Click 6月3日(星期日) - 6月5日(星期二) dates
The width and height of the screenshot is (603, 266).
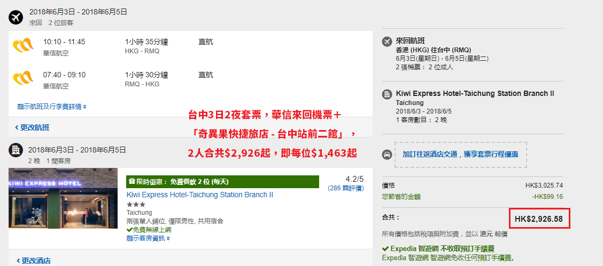442,59
